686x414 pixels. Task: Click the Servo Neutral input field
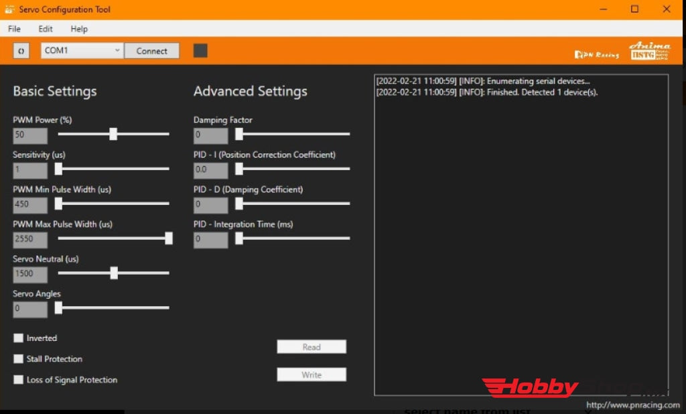tap(29, 273)
